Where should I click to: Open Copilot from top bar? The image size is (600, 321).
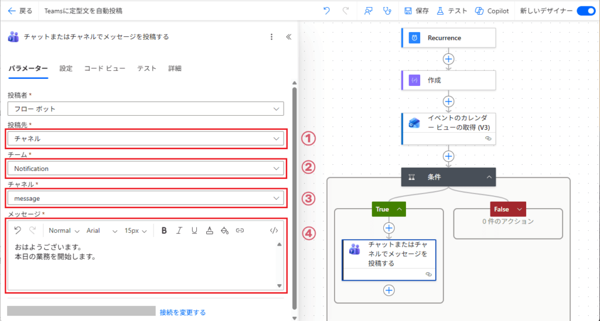click(492, 11)
